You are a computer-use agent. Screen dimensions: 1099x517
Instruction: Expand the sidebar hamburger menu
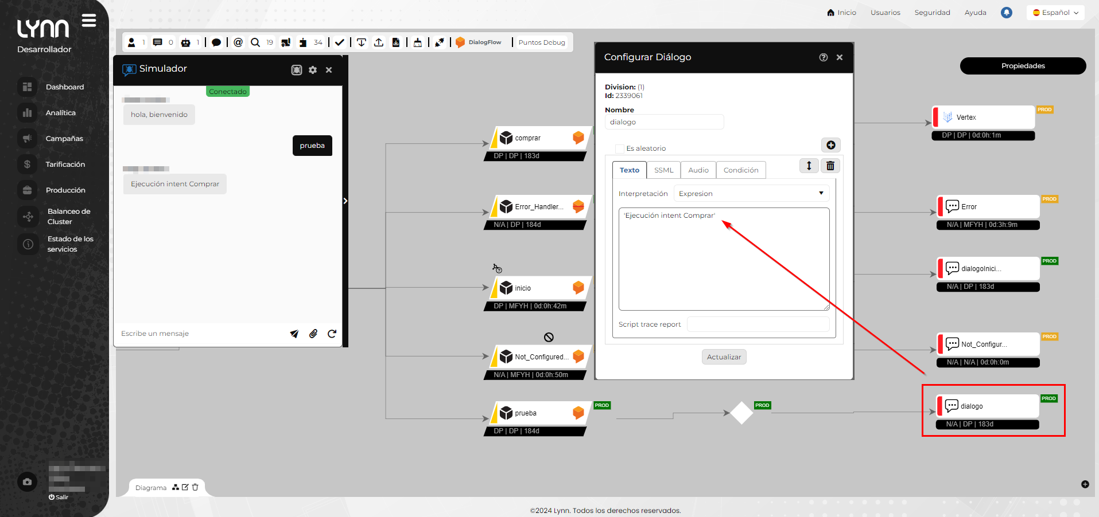tap(89, 21)
